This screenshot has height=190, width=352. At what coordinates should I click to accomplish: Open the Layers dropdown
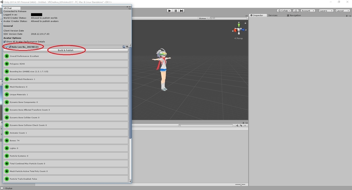point(326,11)
